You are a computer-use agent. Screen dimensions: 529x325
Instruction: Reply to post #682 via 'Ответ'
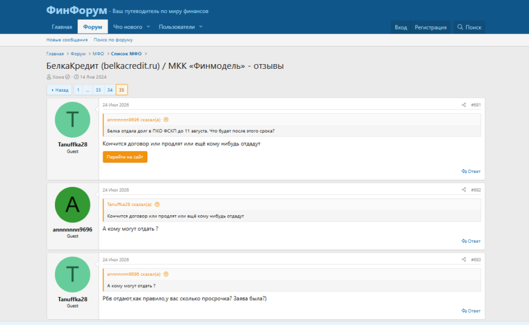click(471, 241)
